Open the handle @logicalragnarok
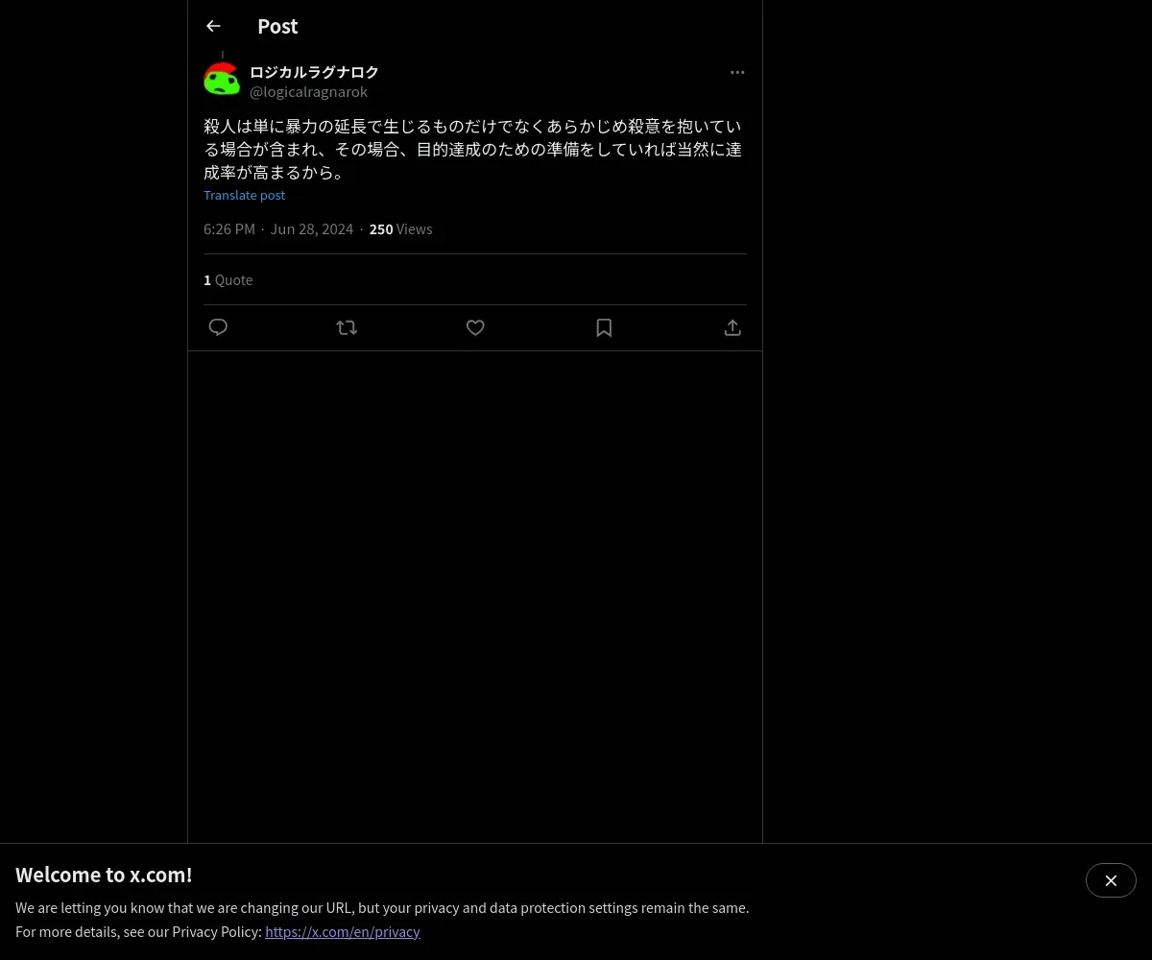The width and height of the screenshot is (1152, 960). click(x=308, y=92)
